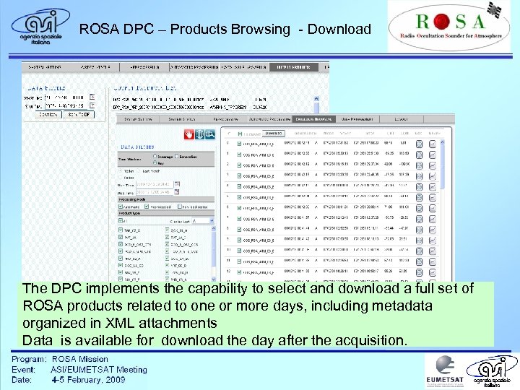Open the Display Last dropdown
The height and width of the screenshot is (390, 520).
pyautogui.click(x=203, y=221)
